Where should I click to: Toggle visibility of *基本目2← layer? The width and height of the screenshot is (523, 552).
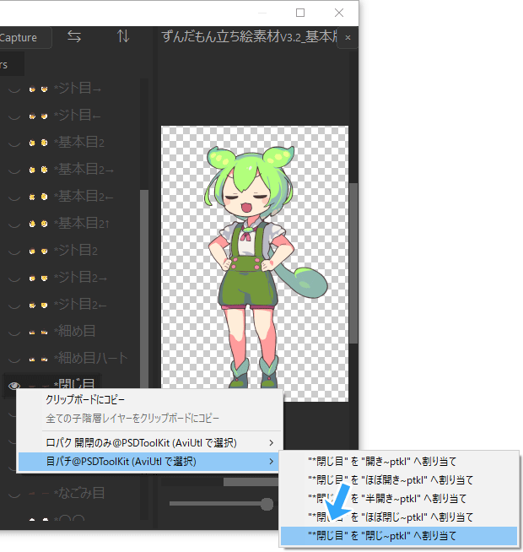pyautogui.click(x=14, y=197)
